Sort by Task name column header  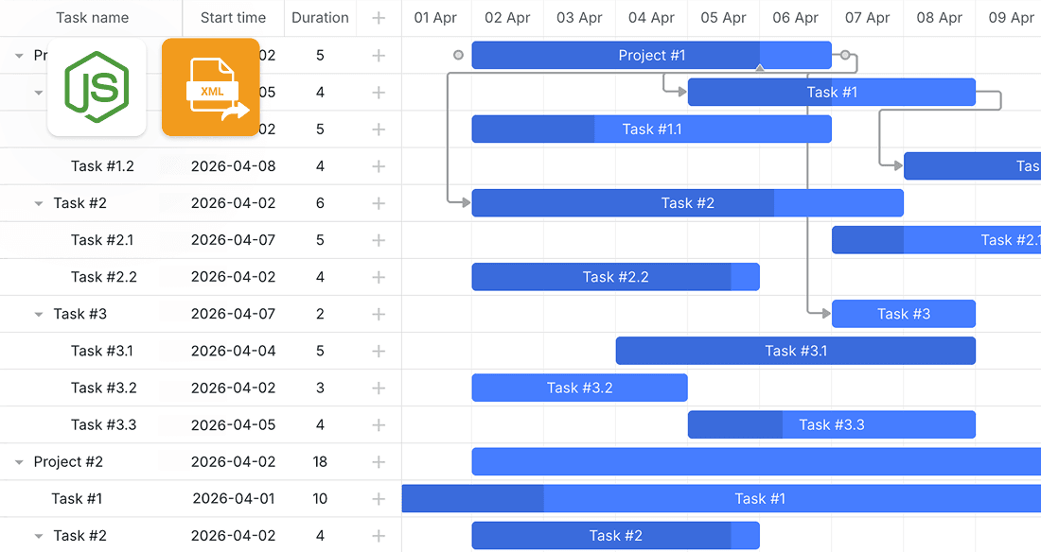[x=93, y=18]
